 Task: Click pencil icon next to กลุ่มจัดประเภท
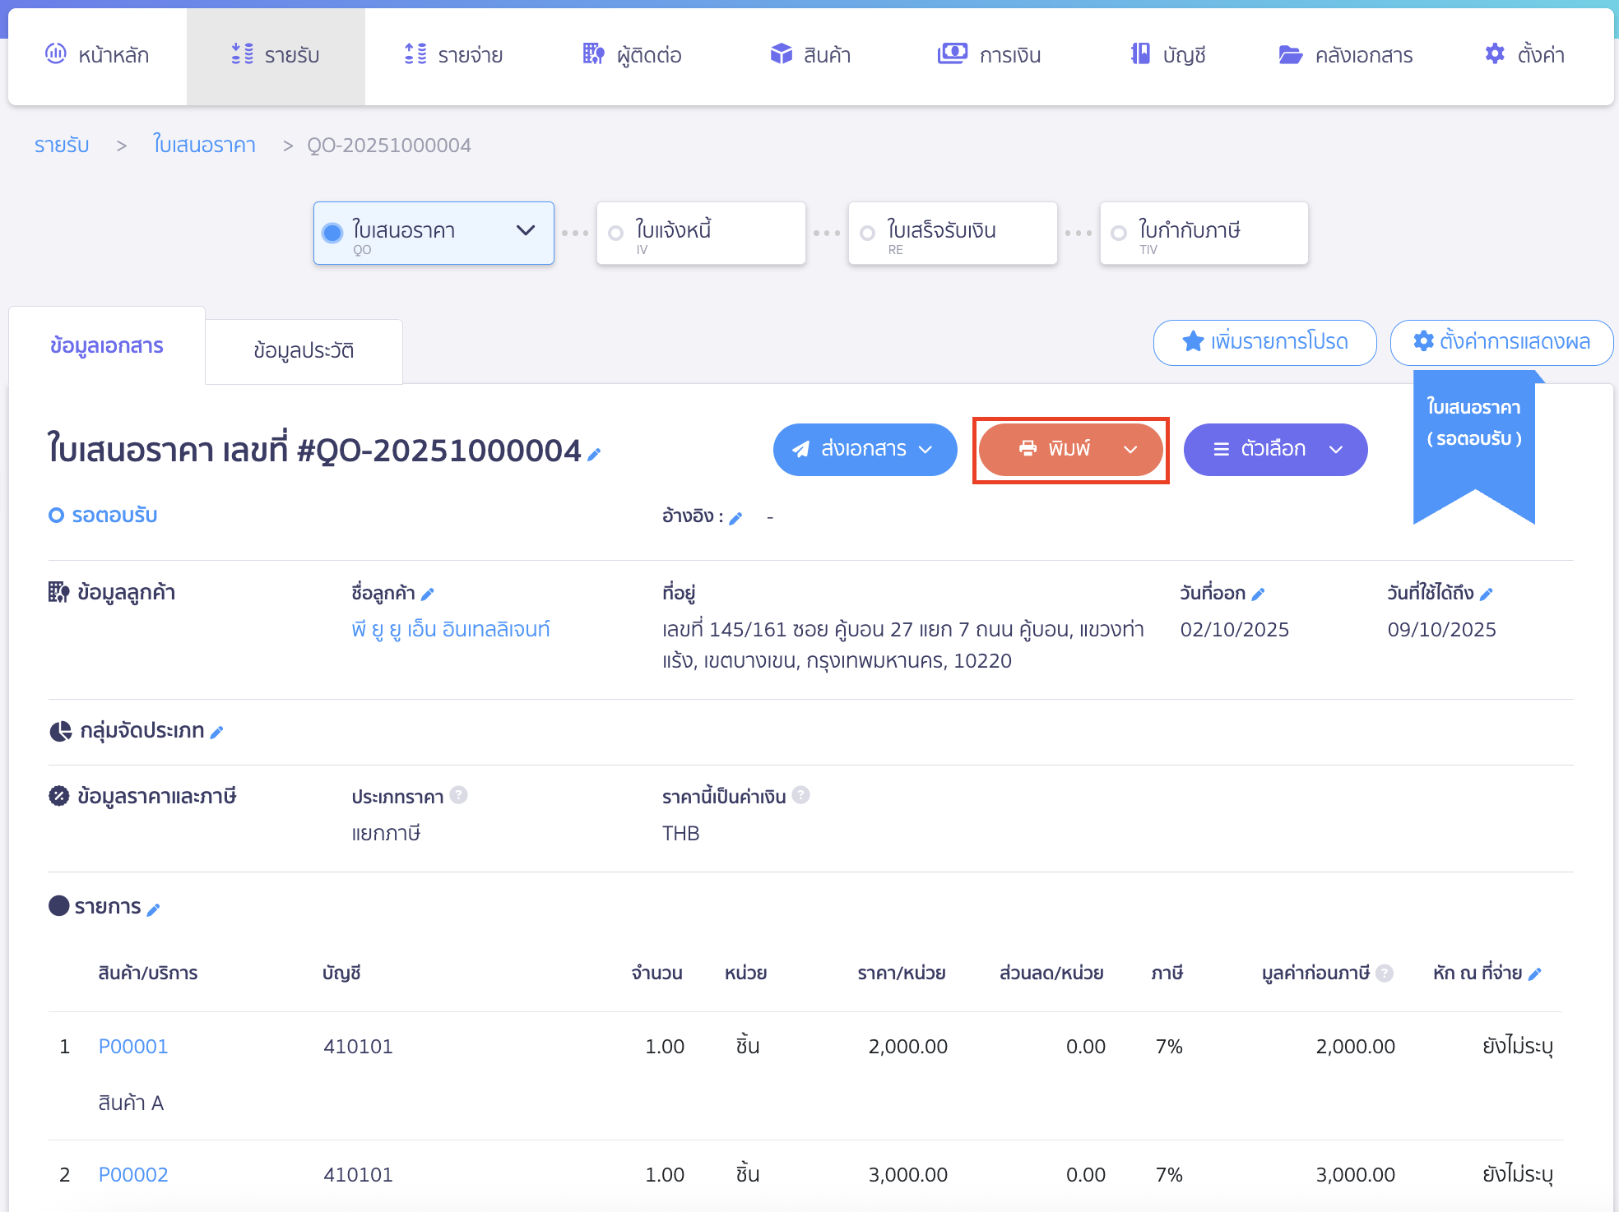coord(217,733)
